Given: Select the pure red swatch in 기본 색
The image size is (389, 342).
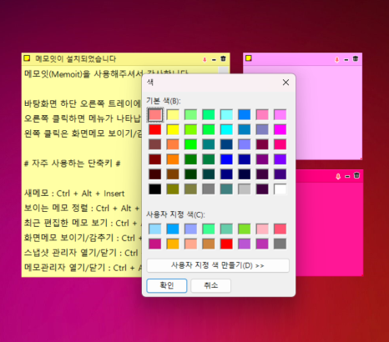Looking at the screenshot, I should pos(155,129).
